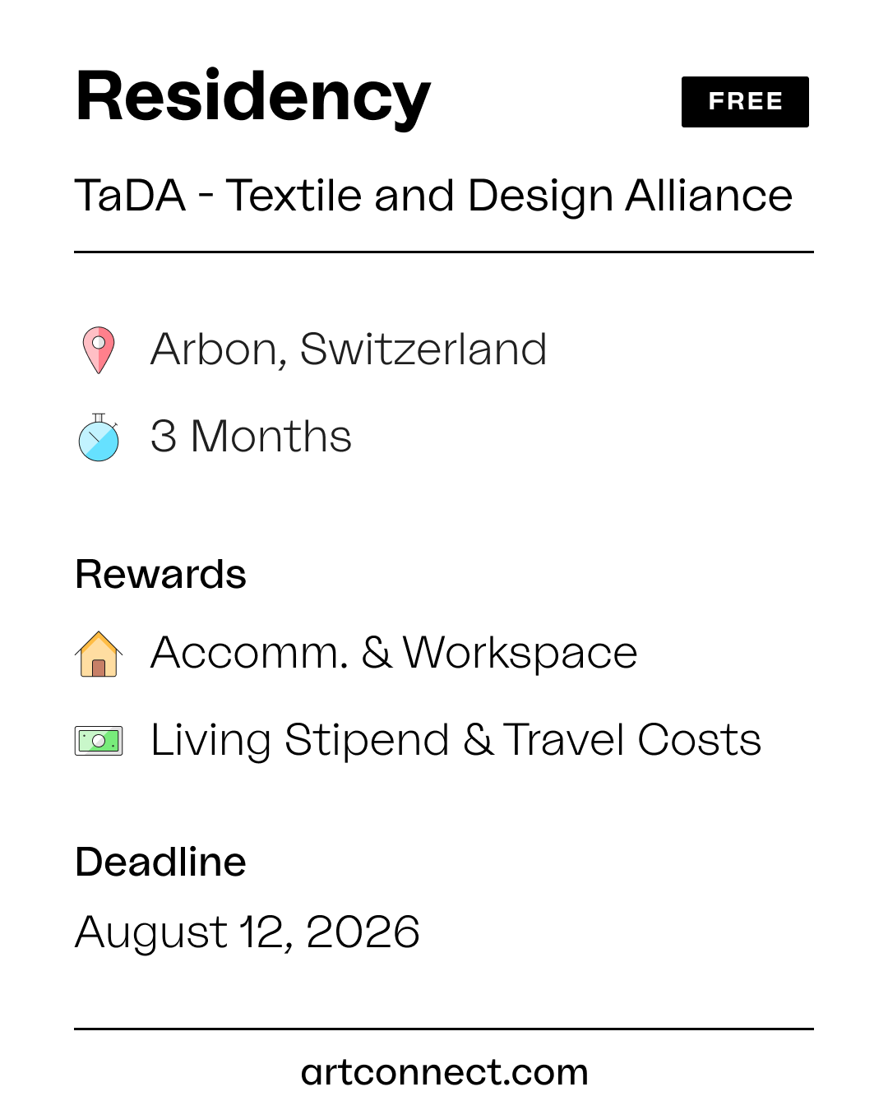Click the 3 Months duration text

pos(251,437)
